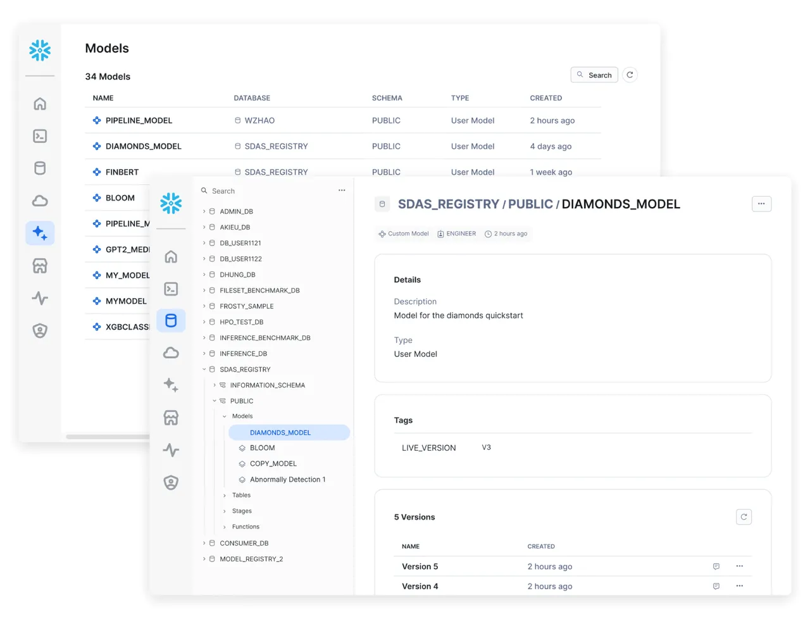Select highlighted AI sparkle icon in back sidebar

(x=40, y=233)
